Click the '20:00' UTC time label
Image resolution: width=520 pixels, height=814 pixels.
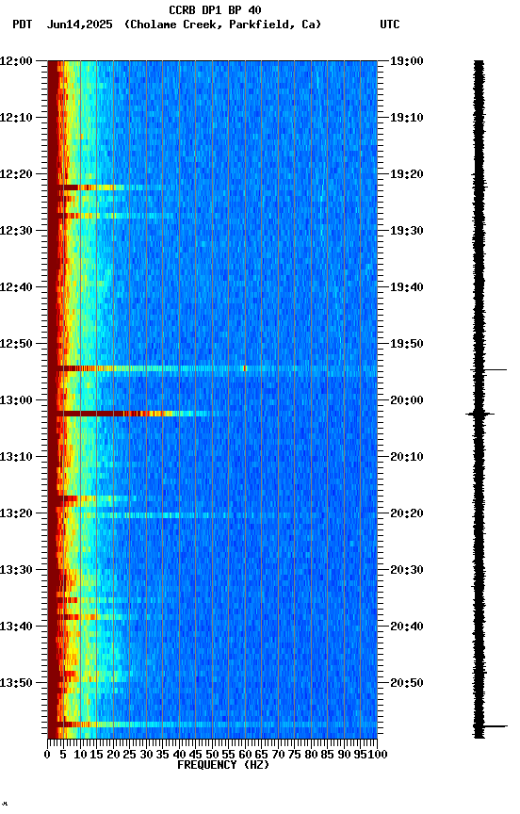pos(407,400)
